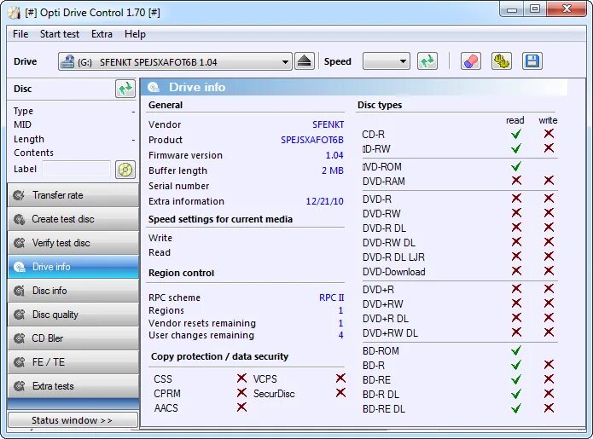
Task: Open Disc quality page
Action: [x=73, y=315]
